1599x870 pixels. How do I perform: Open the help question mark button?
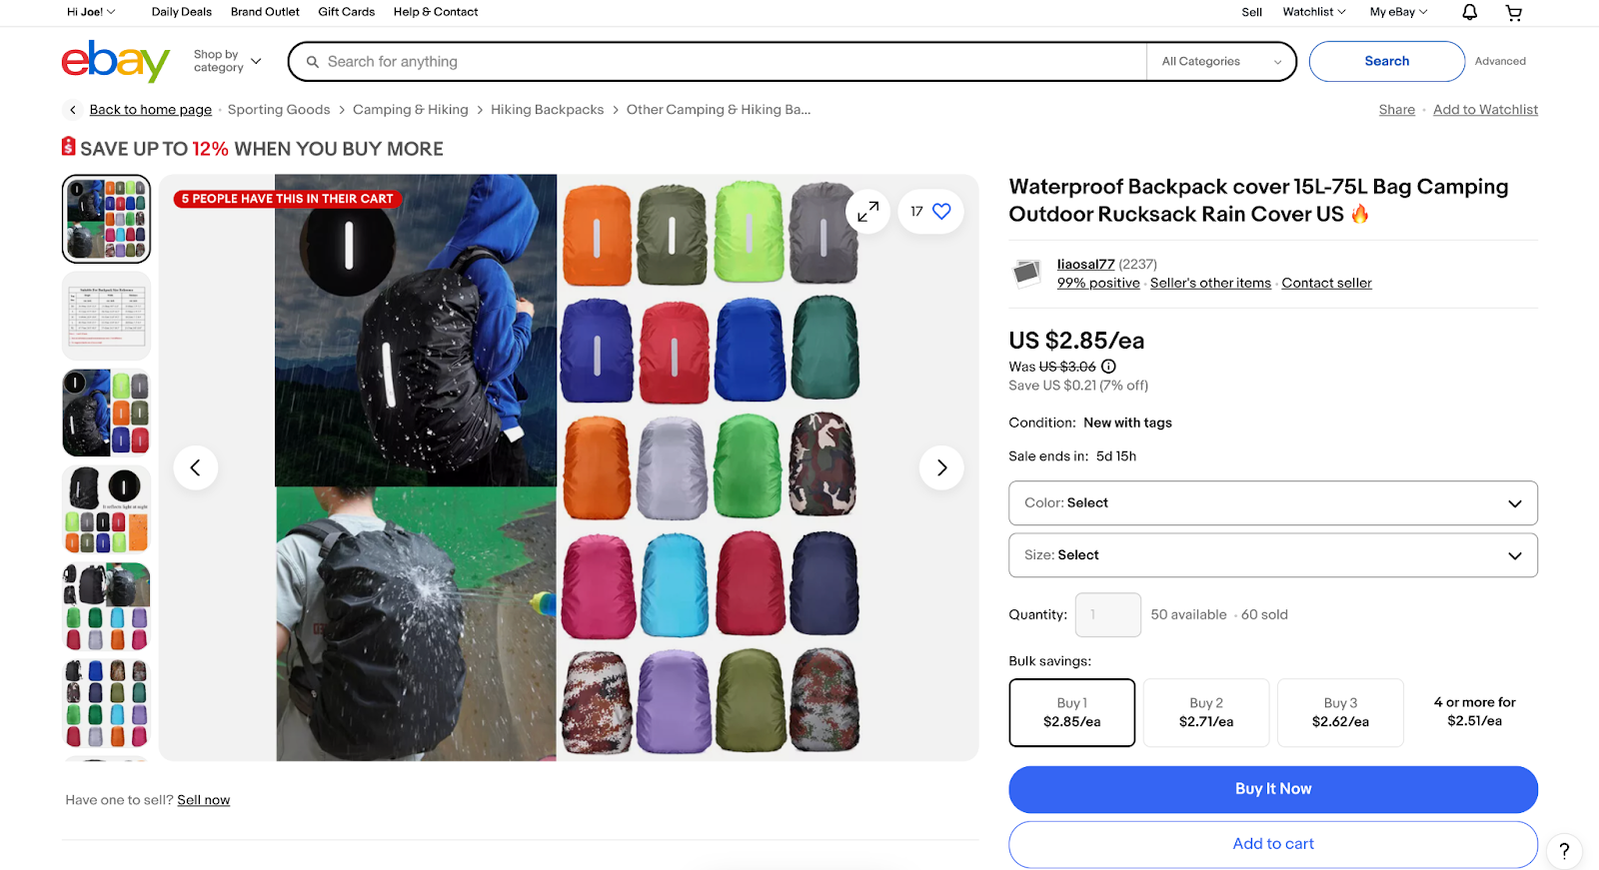click(x=1564, y=851)
